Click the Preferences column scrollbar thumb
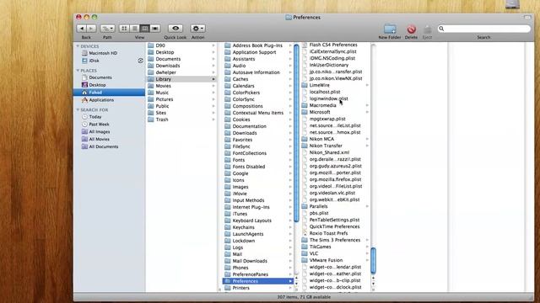 (373, 260)
